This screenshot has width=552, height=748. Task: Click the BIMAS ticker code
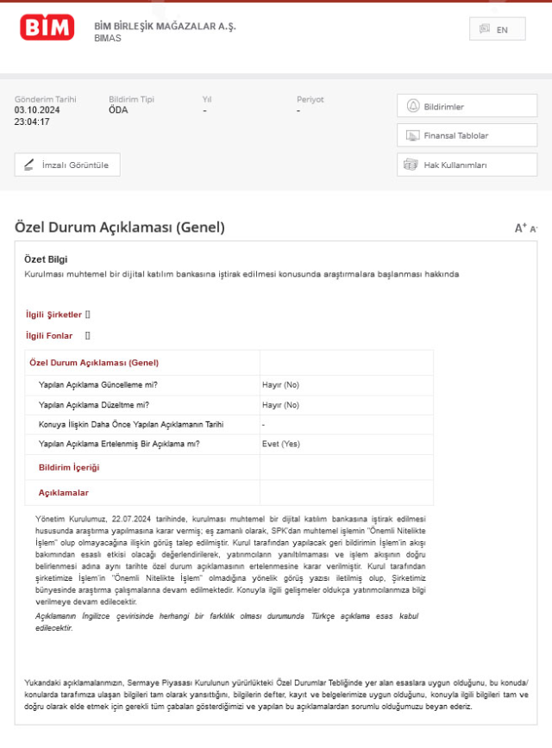tap(108, 38)
